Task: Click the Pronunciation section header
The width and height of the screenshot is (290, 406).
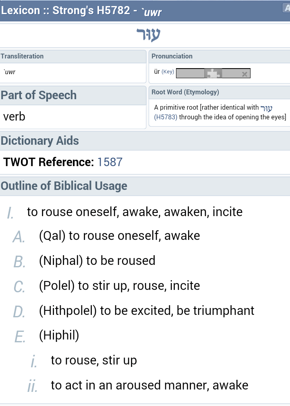Action: click(x=172, y=56)
